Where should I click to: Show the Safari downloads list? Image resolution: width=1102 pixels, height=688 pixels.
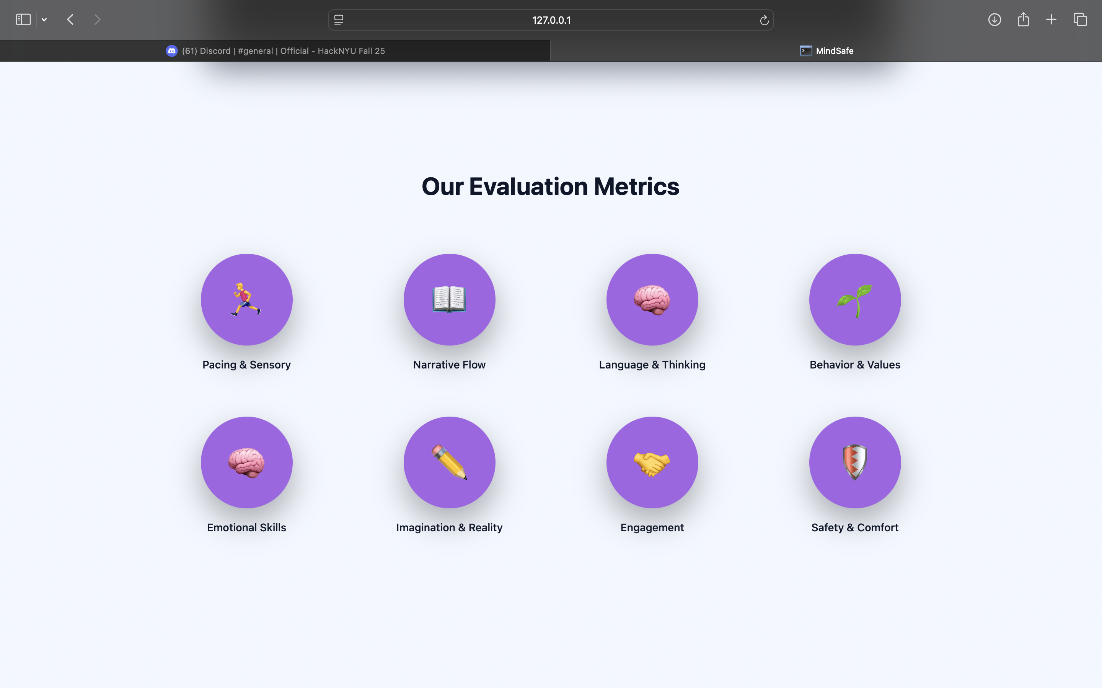coord(994,19)
